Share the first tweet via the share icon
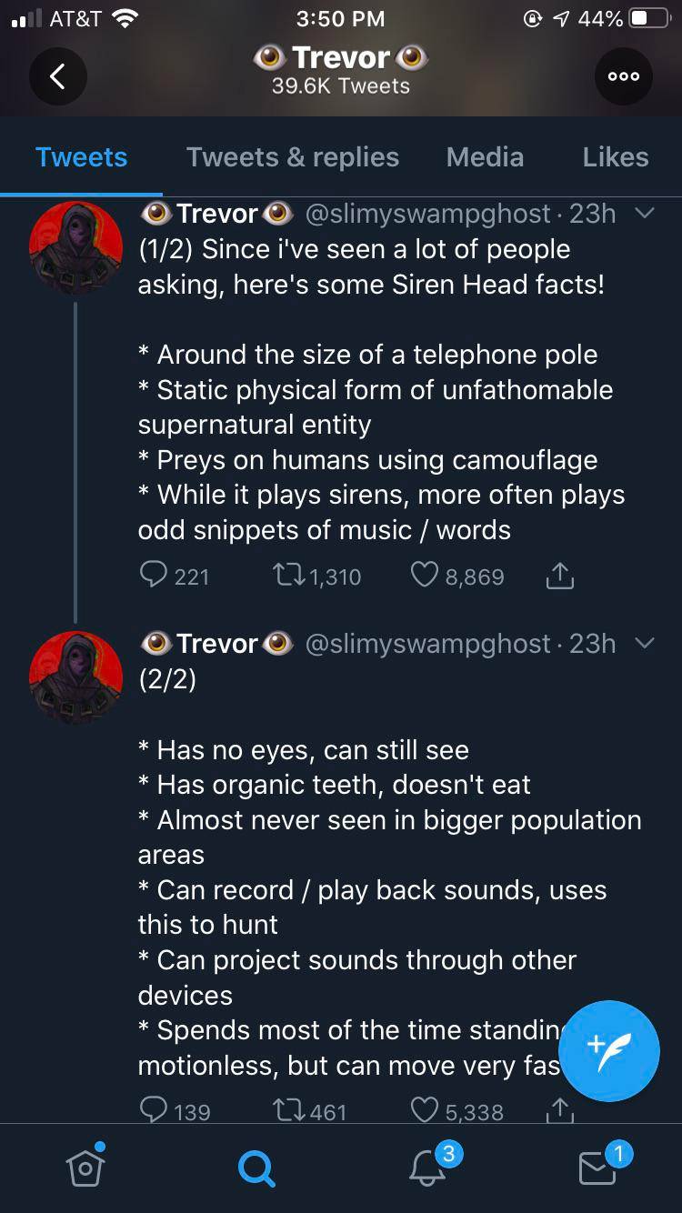Viewport: 682px width, 1213px height. 560,575
